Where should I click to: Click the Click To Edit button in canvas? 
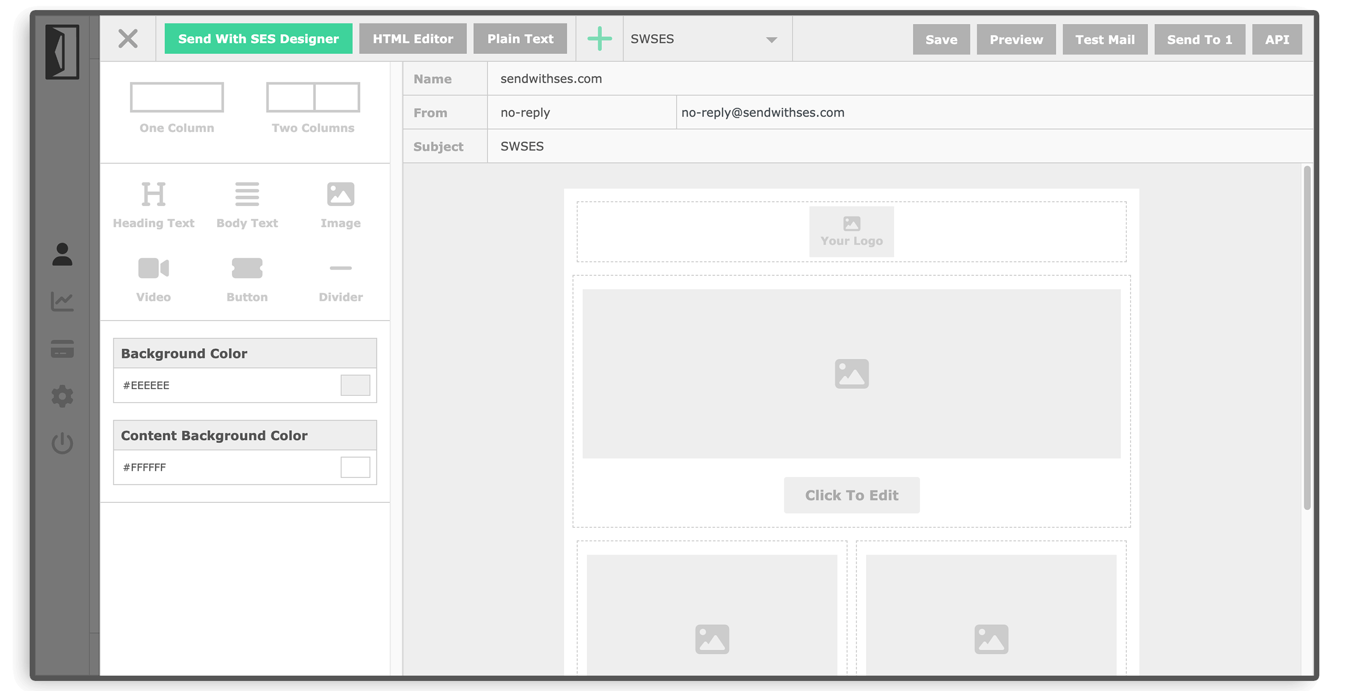coord(851,495)
